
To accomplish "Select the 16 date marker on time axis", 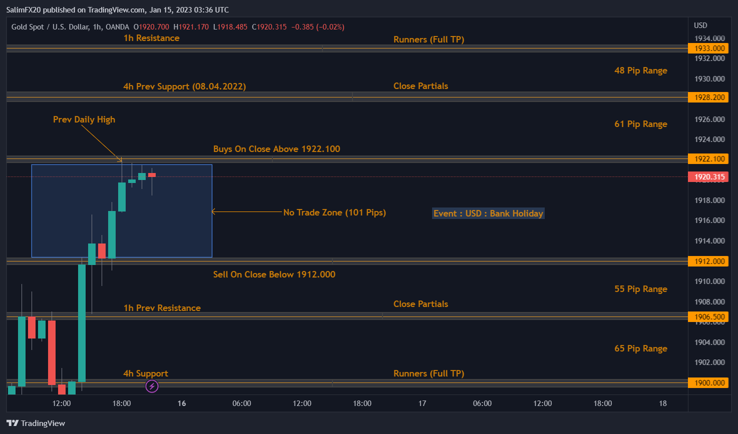I will click(x=181, y=403).
